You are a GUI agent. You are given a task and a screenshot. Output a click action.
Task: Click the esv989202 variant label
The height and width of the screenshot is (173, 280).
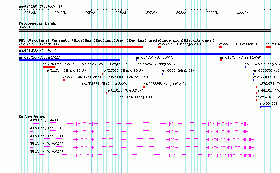(x=262, y=64)
